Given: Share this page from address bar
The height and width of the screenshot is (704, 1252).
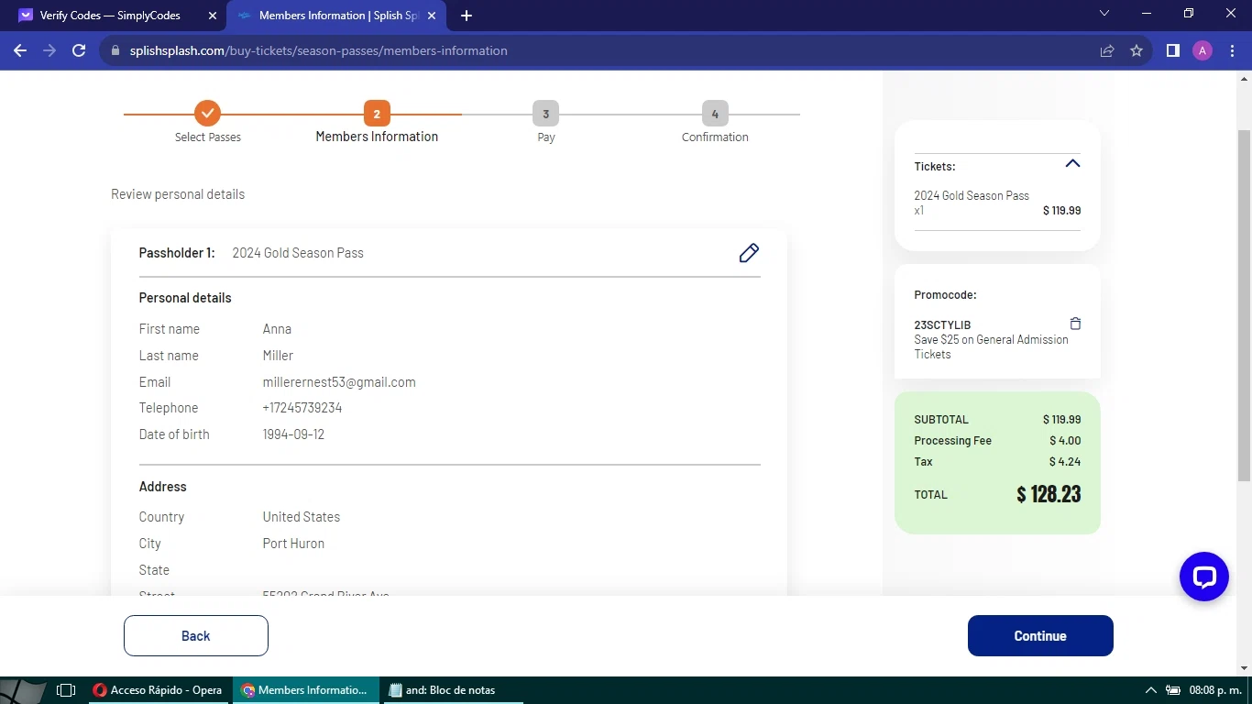Looking at the screenshot, I should [1107, 50].
